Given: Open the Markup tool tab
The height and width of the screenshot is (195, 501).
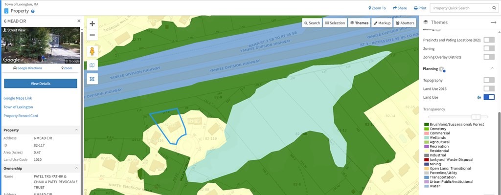Looking at the screenshot, I should [382, 23].
